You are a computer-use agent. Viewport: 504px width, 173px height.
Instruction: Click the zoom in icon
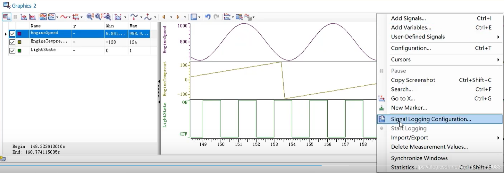click(99, 17)
